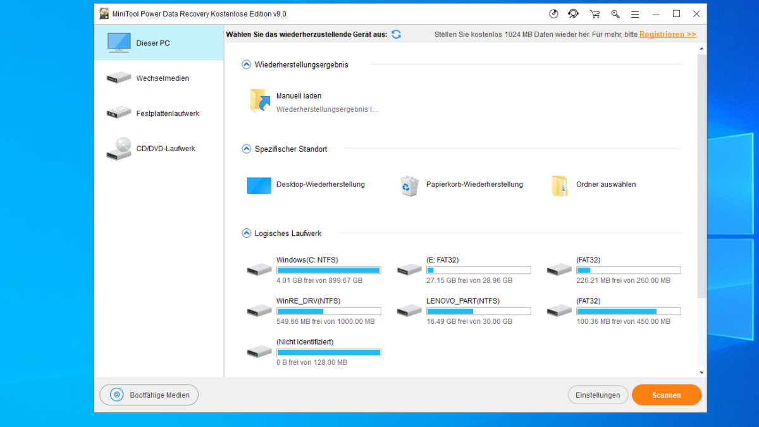The image size is (759, 427).
Task: Click '16.49 GB frei von 30.00 GB' text
Action: (469, 321)
